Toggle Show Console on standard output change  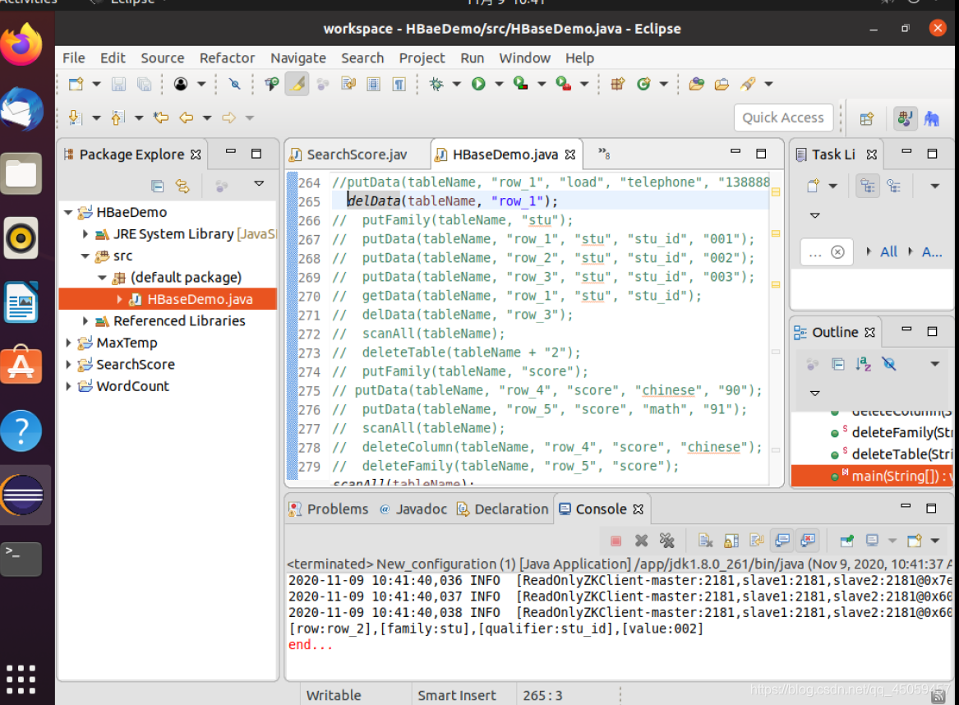tap(782, 540)
